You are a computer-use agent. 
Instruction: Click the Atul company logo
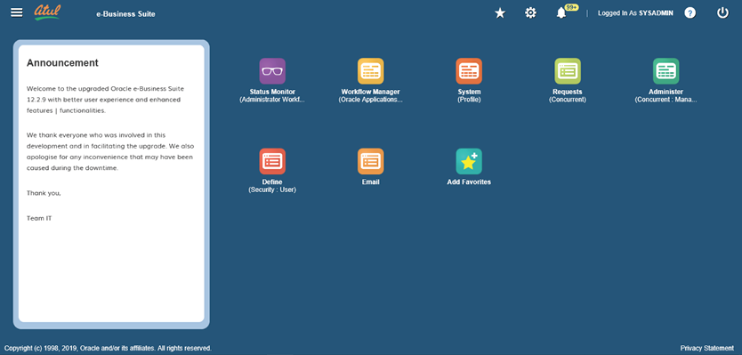pos(47,12)
